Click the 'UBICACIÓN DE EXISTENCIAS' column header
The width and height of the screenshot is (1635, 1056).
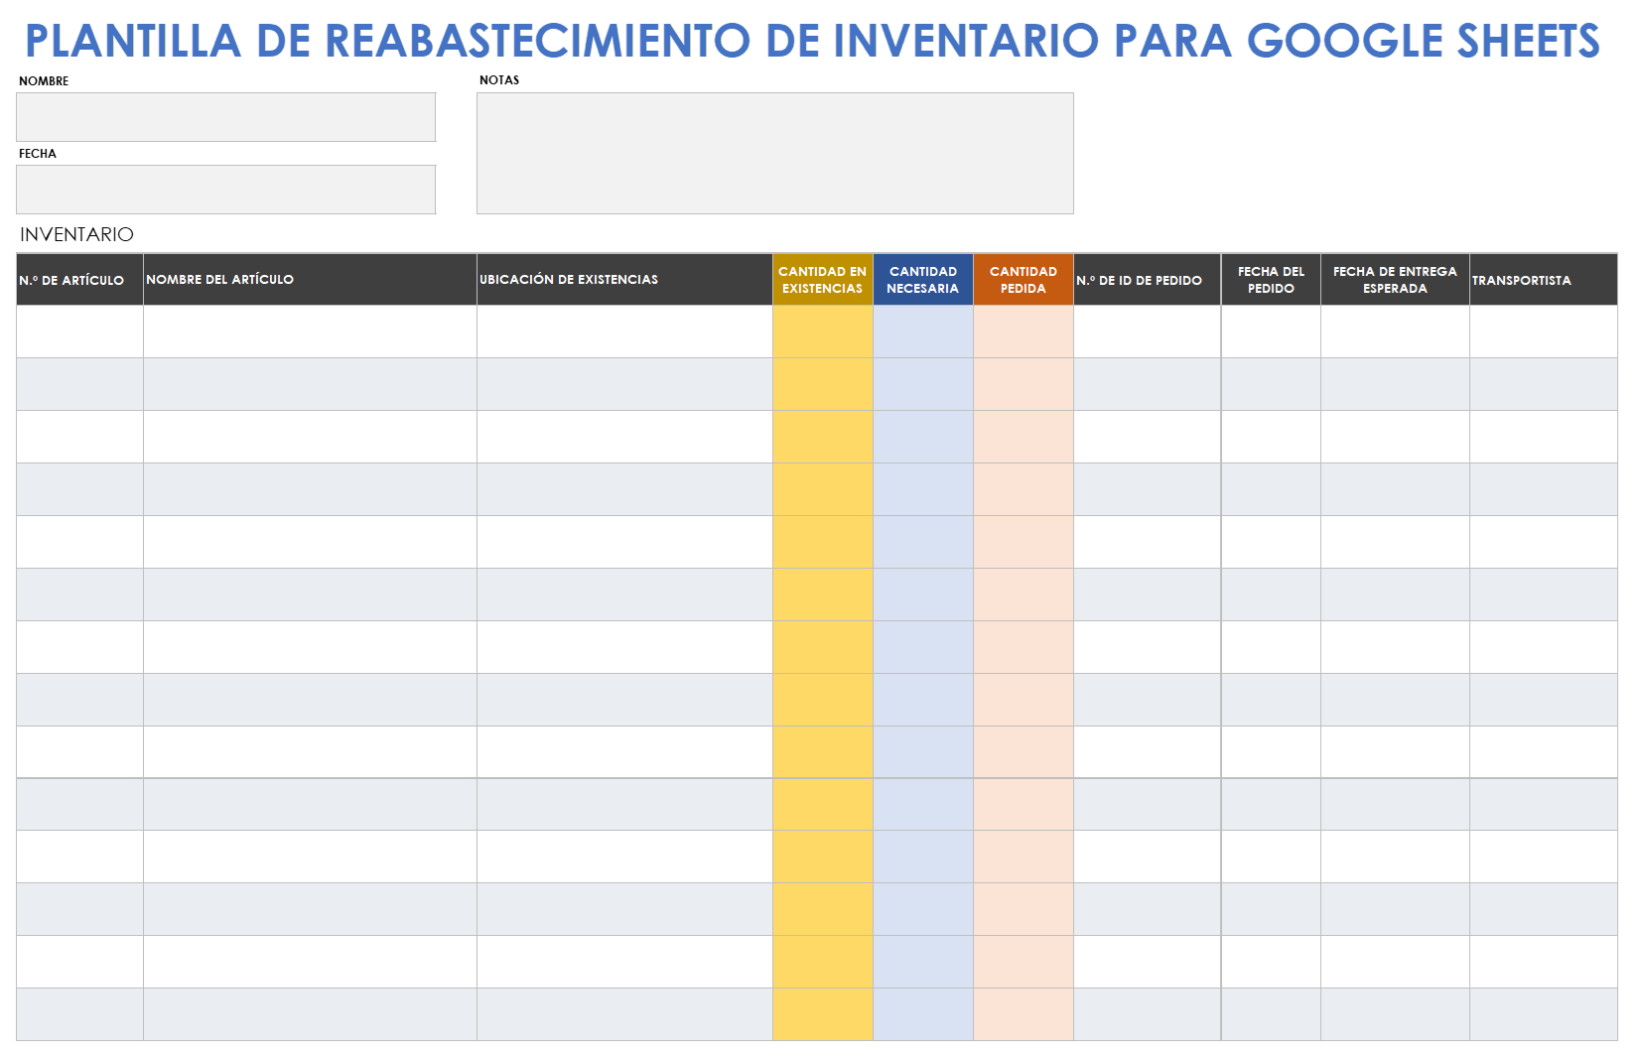pyautogui.click(x=625, y=280)
